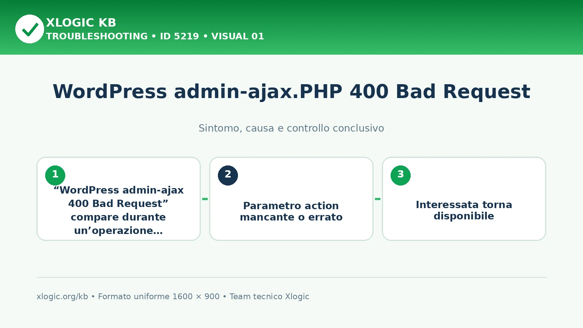Click the TROUBLESHOOTING • ID 5219 • VISUAL 01 line
The image size is (583, 328).
155,36
